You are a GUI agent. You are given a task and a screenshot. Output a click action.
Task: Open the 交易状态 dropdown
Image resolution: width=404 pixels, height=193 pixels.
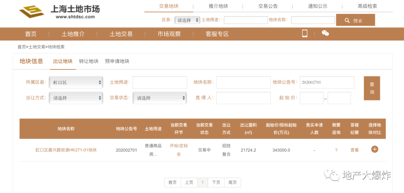pyautogui.click(x=160, y=98)
